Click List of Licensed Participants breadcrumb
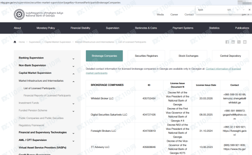The width and height of the screenshot is (252, 155). pyautogui.click(x=132, y=42)
